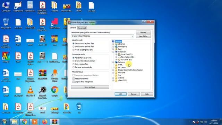Enable Display files in Explorer checkbox
This screenshot has height=125, width=222.
coord(74,82)
